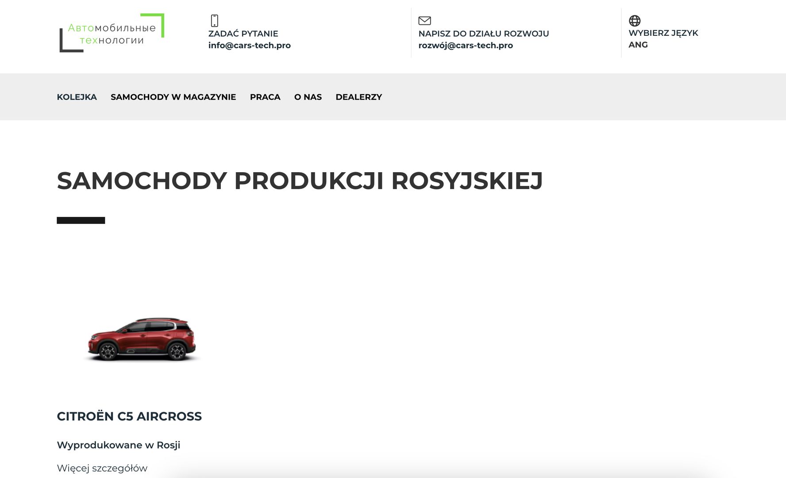Click the envelope mail icon
The height and width of the screenshot is (478, 786).
pyautogui.click(x=424, y=20)
